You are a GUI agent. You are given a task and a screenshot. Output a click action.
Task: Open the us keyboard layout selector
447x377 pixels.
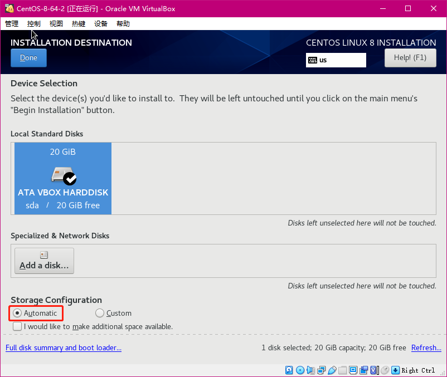pos(336,60)
